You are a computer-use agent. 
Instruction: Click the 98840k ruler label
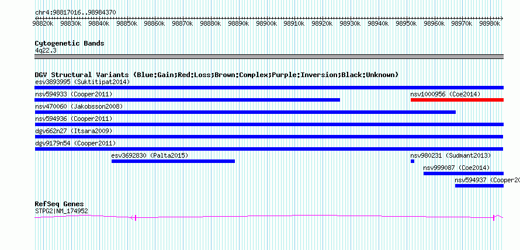click(99, 24)
